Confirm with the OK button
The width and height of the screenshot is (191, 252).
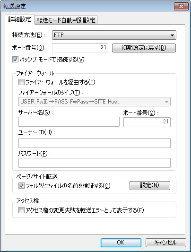(x=121, y=243)
